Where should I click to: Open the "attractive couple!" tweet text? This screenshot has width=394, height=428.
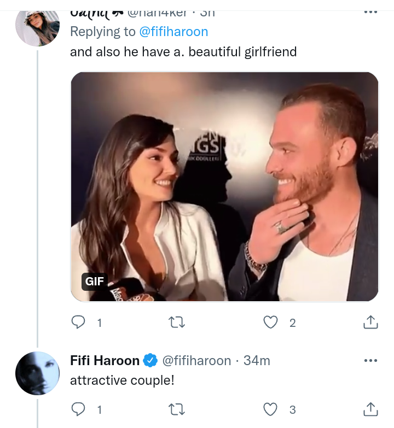coord(122,380)
